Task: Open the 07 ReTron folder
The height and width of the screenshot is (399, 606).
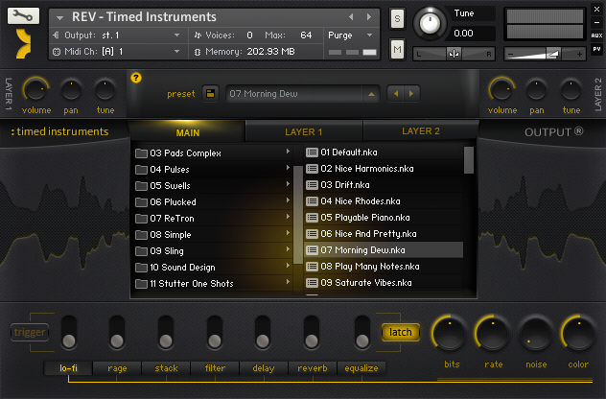Action: pyautogui.click(x=173, y=218)
